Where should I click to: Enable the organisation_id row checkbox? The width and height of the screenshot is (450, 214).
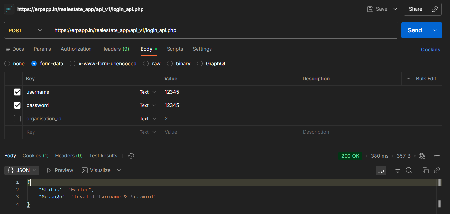17,119
